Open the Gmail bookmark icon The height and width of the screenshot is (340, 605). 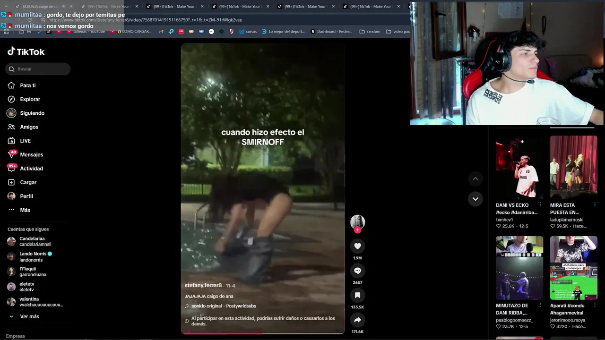pyautogui.click(x=161, y=32)
